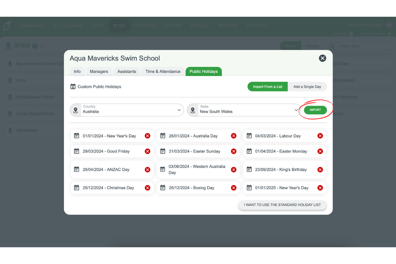Delete the Boxing Day holiday
The image size is (396, 264).
tap(234, 188)
